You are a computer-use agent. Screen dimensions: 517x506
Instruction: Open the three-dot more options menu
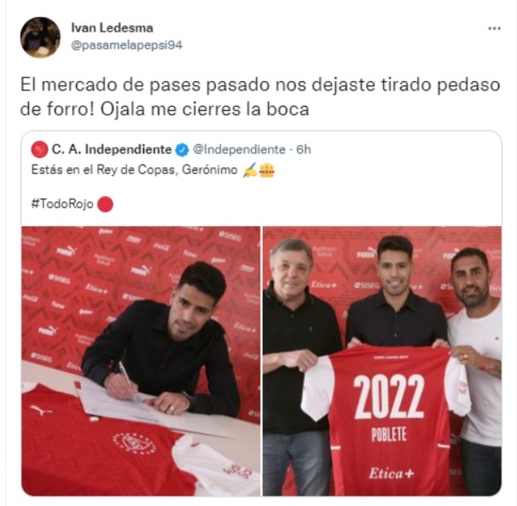pos(494,29)
